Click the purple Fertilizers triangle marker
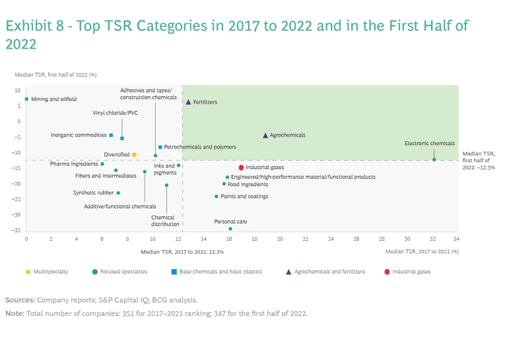This screenshot has width=507, height=337. (188, 102)
